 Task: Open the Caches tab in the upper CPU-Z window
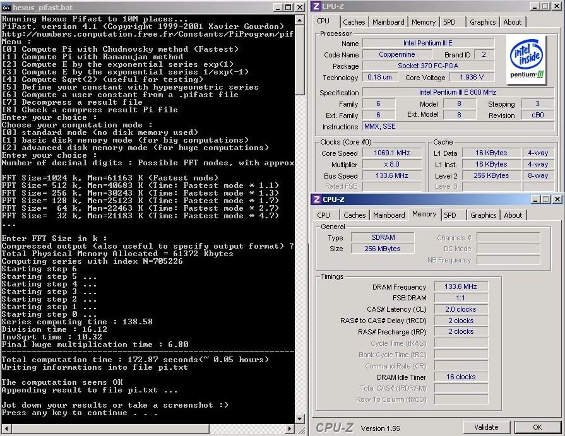click(354, 22)
